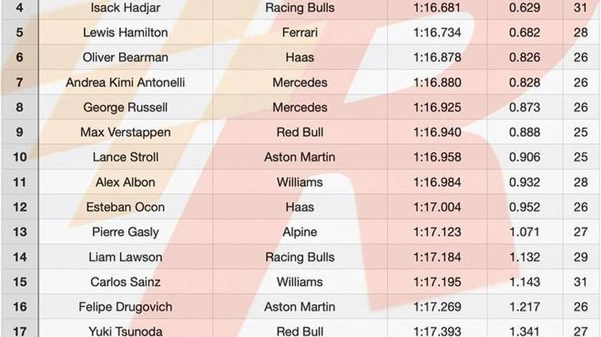Select Max Verstappen's lap time 1:16.940
601x337 pixels.
(x=437, y=132)
